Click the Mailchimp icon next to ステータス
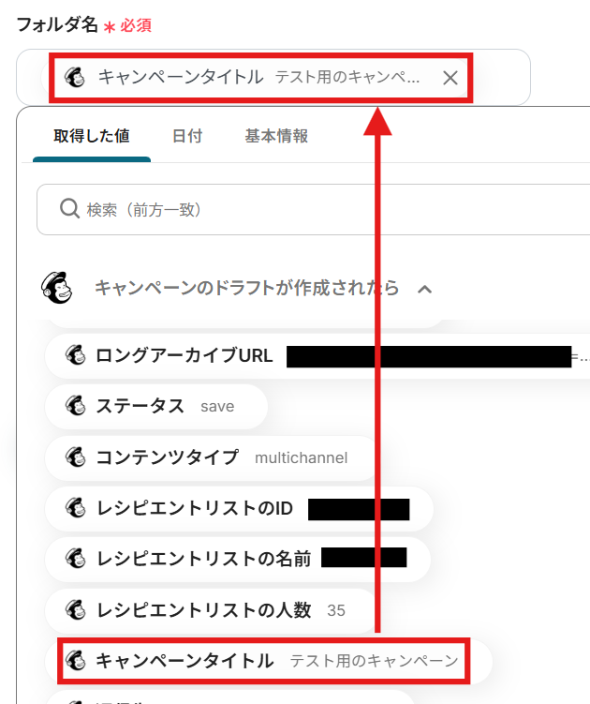This screenshot has width=590, height=704. pyautogui.click(x=75, y=406)
